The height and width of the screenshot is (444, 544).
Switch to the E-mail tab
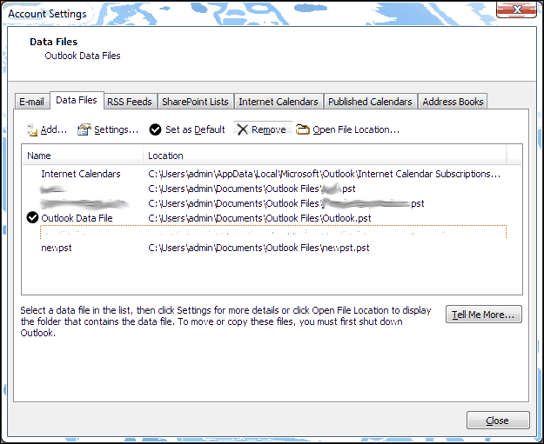(31, 102)
